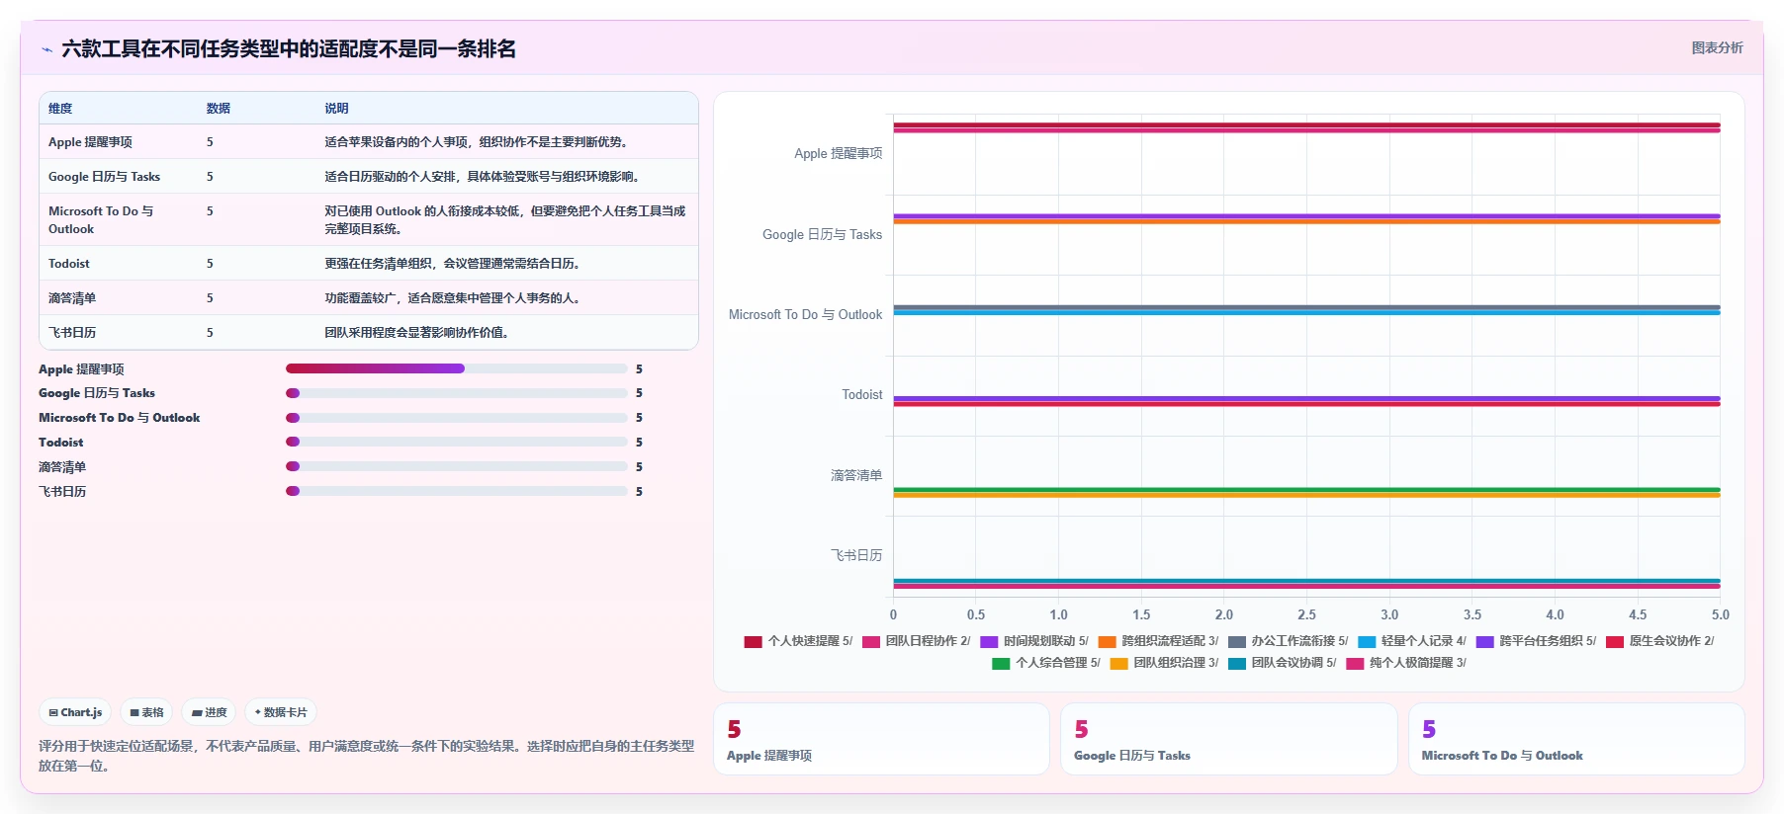
Task: Select the 数据卡片 chip
Action: 281,712
